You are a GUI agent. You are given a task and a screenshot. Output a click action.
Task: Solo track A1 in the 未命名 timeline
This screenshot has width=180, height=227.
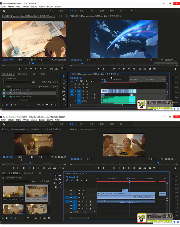91,95
